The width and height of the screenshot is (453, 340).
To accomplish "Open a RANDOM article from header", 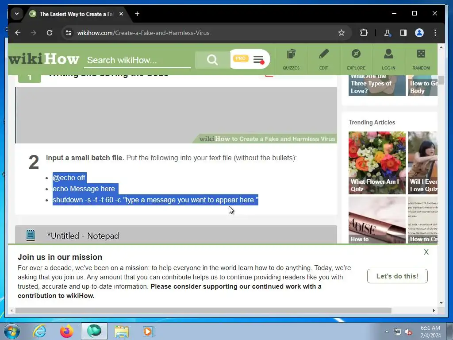I will pyautogui.click(x=421, y=60).
